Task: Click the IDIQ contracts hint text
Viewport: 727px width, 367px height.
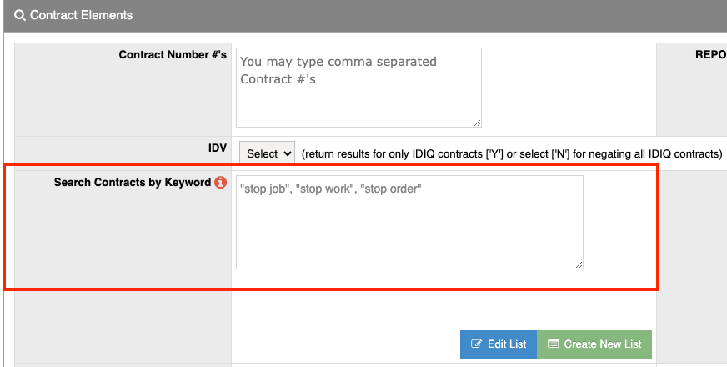Action: pos(511,154)
